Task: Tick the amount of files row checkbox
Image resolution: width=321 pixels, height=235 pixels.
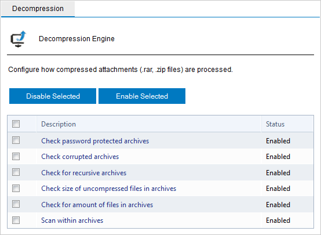Action: (x=16, y=204)
